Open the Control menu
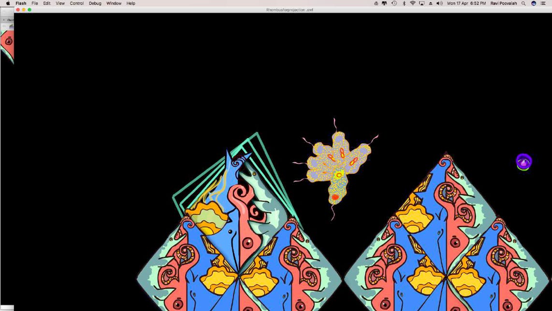The width and height of the screenshot is (552, 311). [76, 3]
